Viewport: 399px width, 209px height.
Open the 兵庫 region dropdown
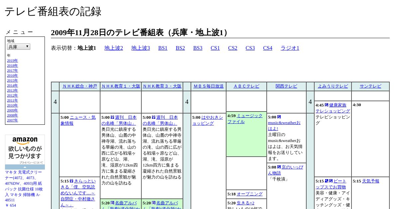coord(18,47)
